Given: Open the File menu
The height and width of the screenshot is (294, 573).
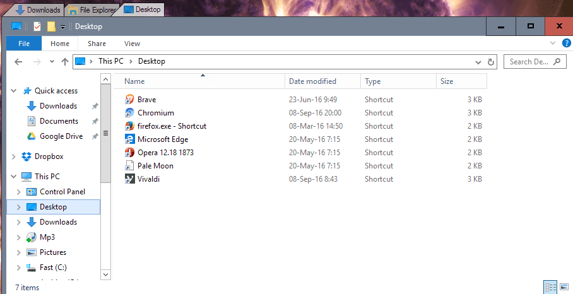Looking at the screenshot, I should pos(24,44).
